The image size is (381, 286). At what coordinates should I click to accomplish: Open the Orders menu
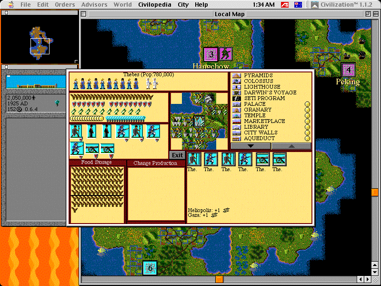[x=65, y=5]
